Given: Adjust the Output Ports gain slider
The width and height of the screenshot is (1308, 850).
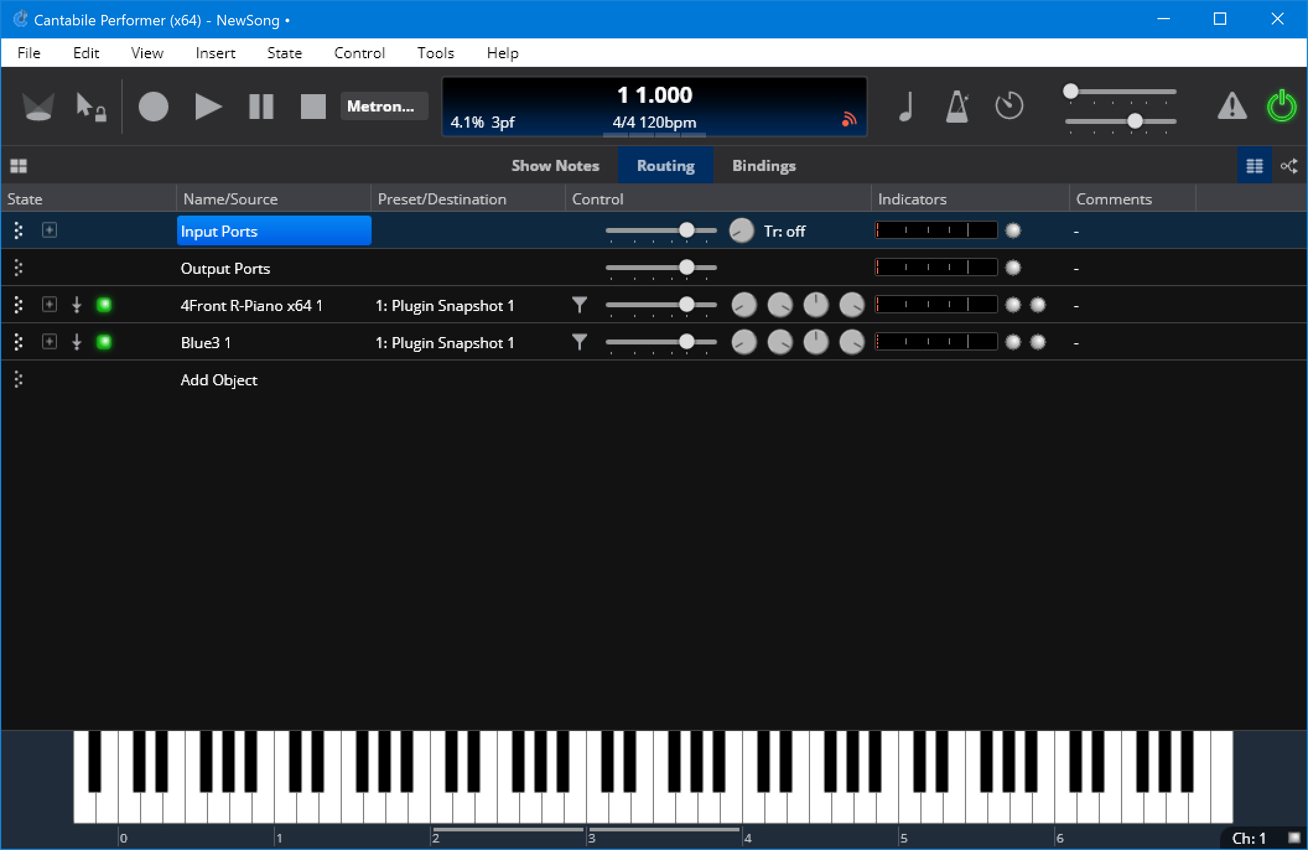Looking at the screenshot, I should [661, 268].
